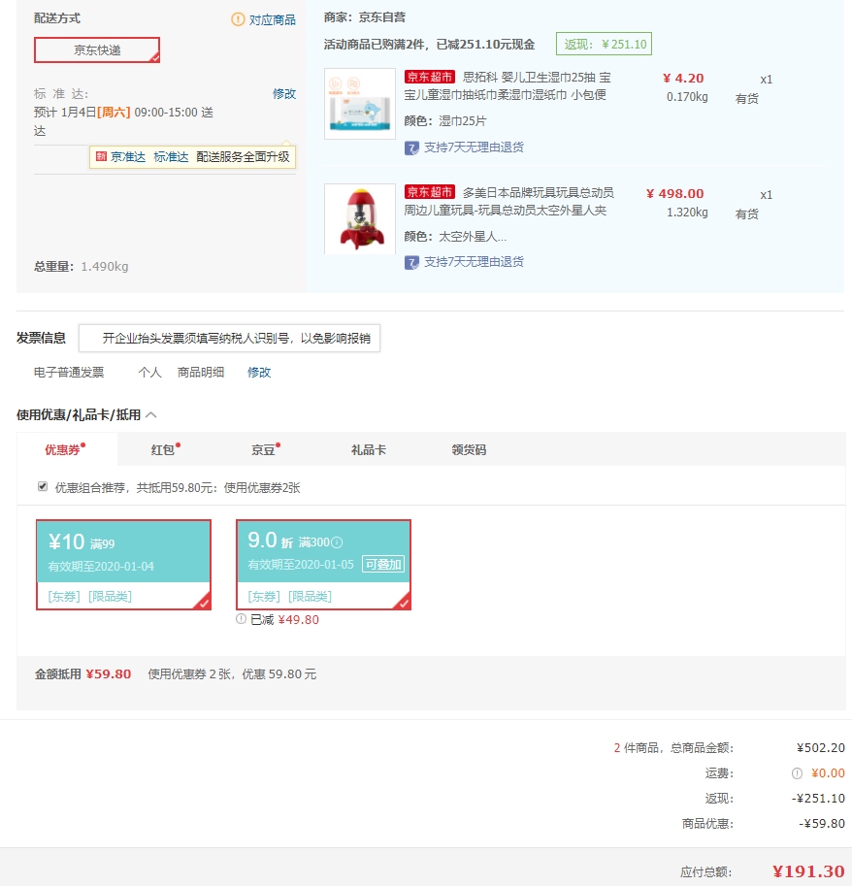852x886 pixels.
Task: Click the 总重量 1.490kg value
Action: pyautogui.click(x=105, y=267)
